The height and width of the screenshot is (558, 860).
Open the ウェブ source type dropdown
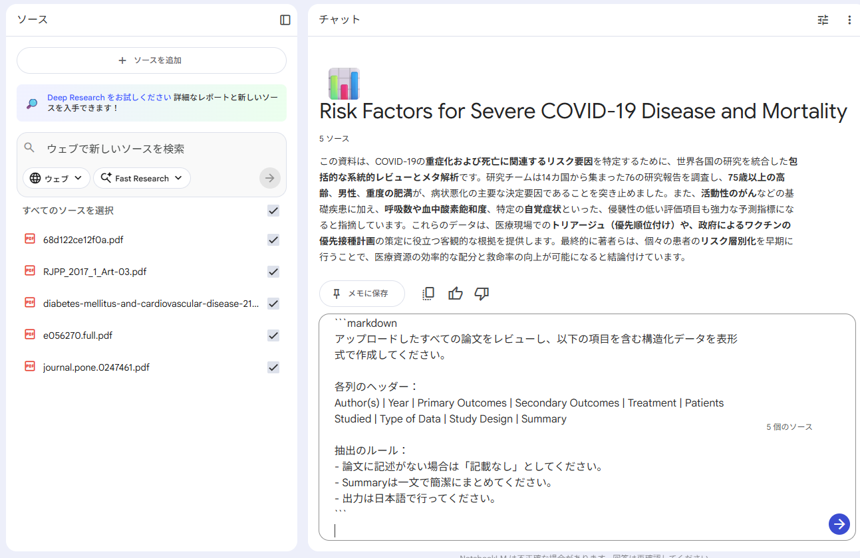pos(57,178)
